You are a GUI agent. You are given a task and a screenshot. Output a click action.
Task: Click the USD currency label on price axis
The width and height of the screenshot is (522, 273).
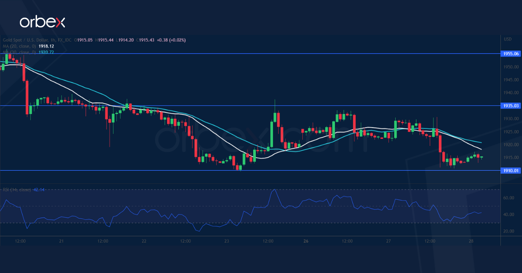507,39
